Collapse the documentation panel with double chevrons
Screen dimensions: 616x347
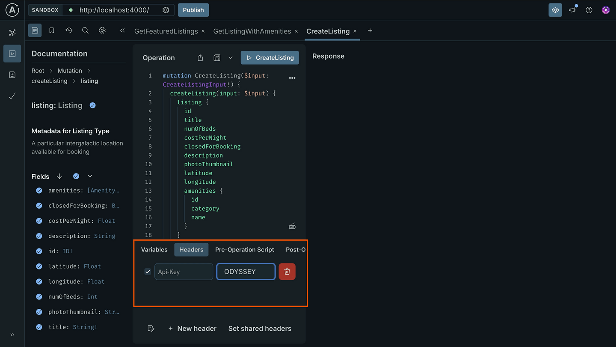pos(122,30)
